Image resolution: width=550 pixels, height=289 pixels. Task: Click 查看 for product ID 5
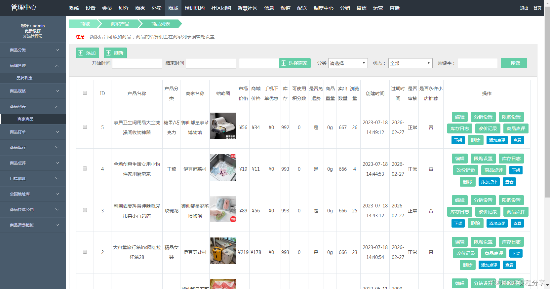[x=517, y=140]
